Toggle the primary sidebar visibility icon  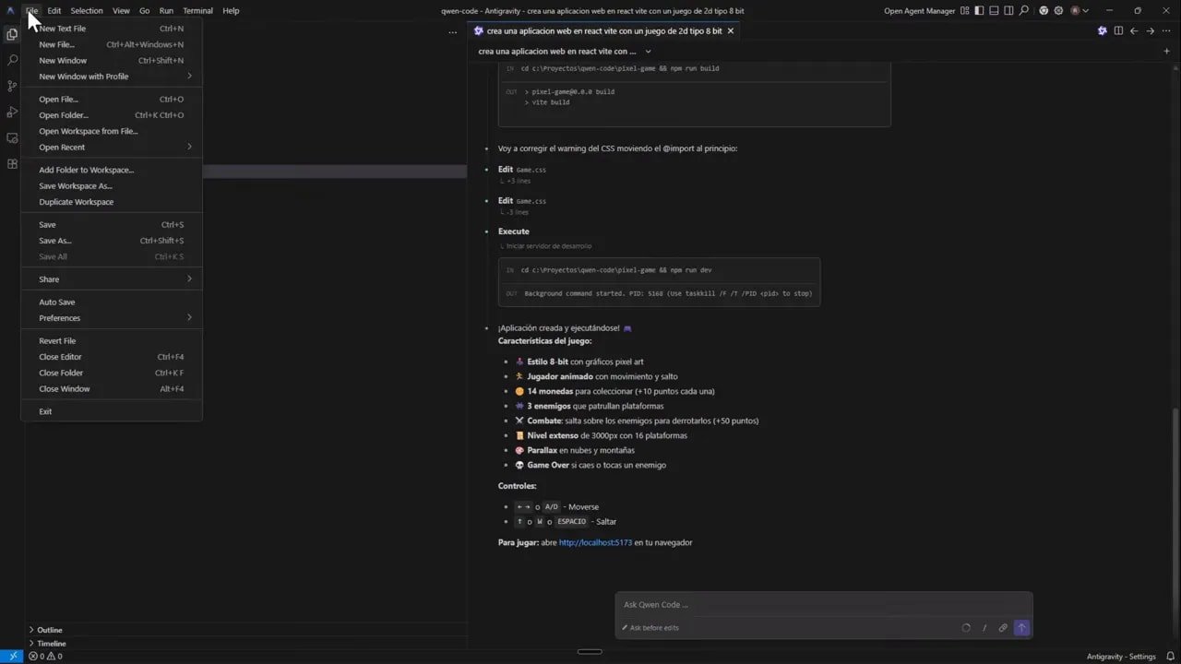979,10
